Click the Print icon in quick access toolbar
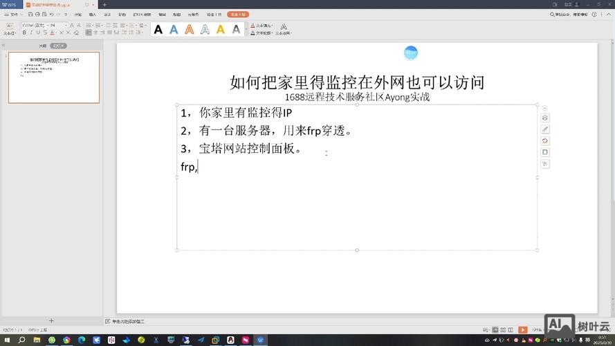This screenshot has height=346, width=615. pos(37,15)
